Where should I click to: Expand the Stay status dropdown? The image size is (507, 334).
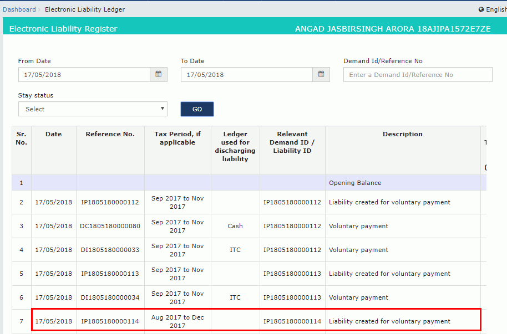(93, 109)
